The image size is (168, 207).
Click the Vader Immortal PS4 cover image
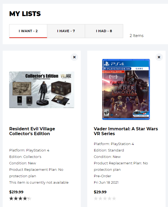tap(126, 89)
